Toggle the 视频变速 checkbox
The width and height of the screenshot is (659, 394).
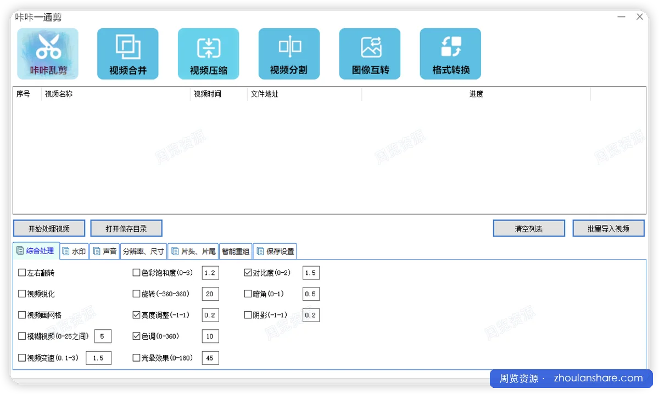22,358
